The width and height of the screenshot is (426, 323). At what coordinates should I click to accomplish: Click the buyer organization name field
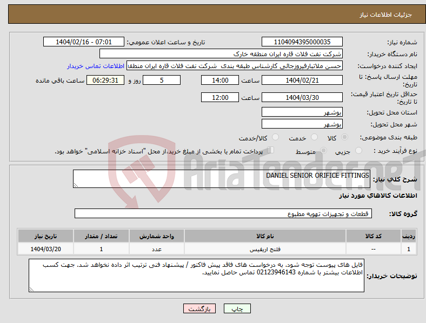[221, 53]
